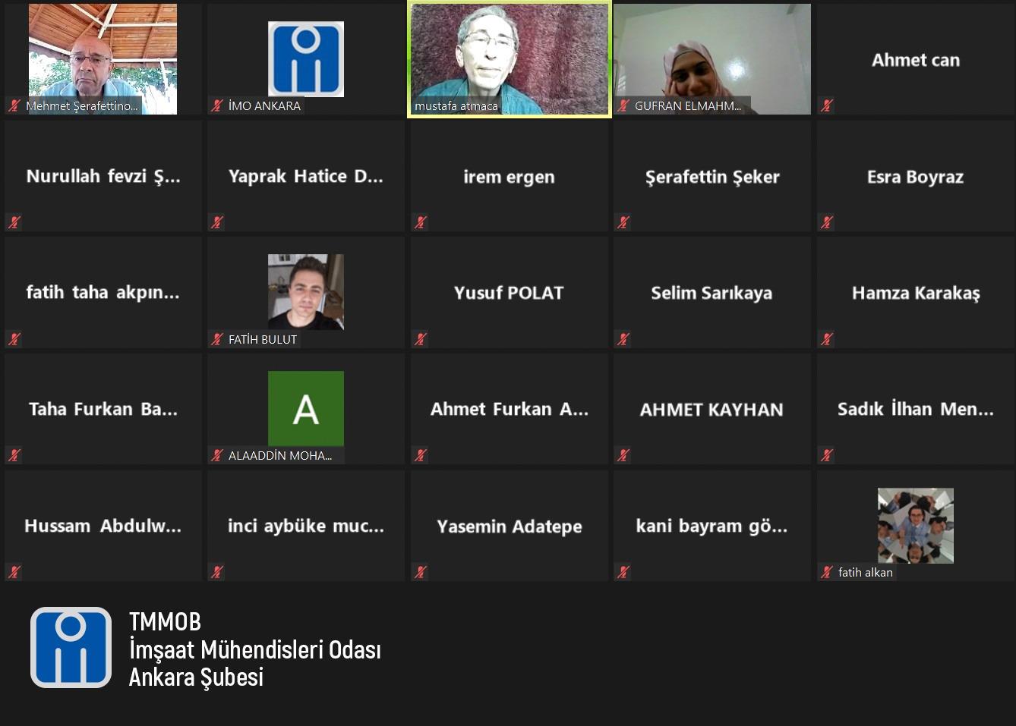Open GUFRAN ELMAHM's video tile
The height and width of the screenshot is (726, 1016).
712,59
